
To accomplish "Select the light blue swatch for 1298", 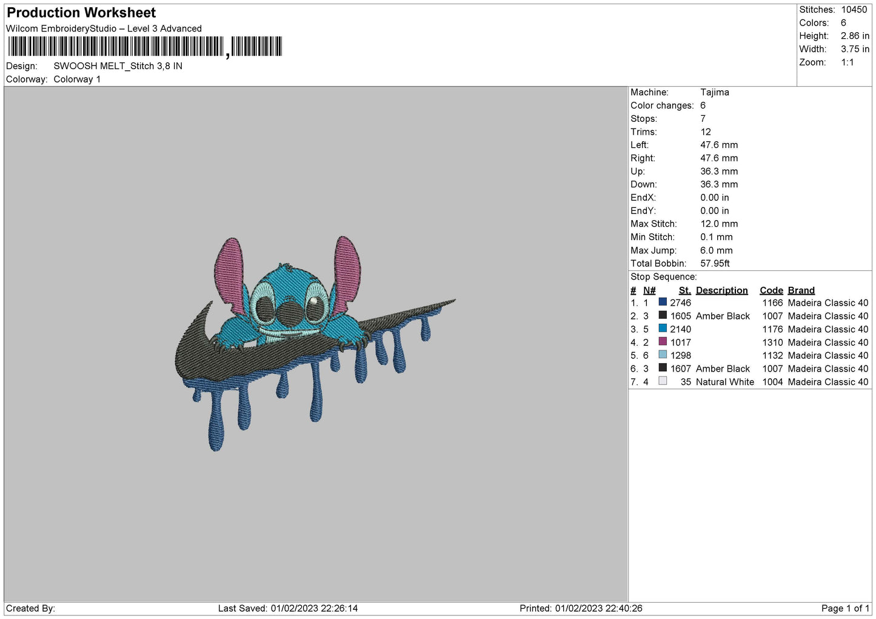I will click(663, 355).
